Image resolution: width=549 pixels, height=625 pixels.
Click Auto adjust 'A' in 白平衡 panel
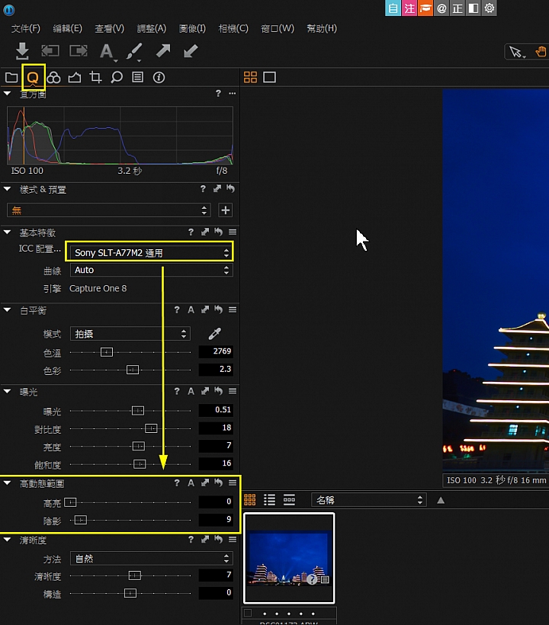tap(191, 309)
